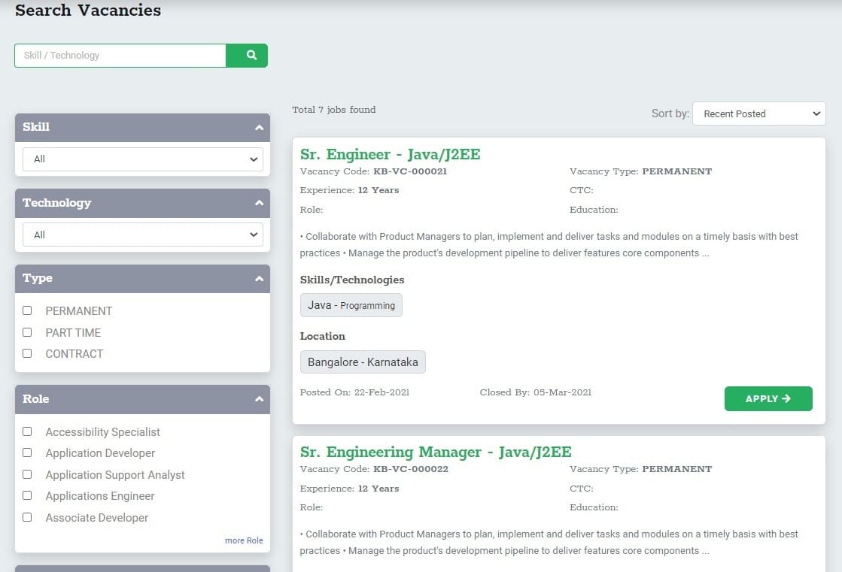This screenshot has width=842, height=572.
Task: Apply to the Sr. Engineer vacancy
Action: point(768,398)
